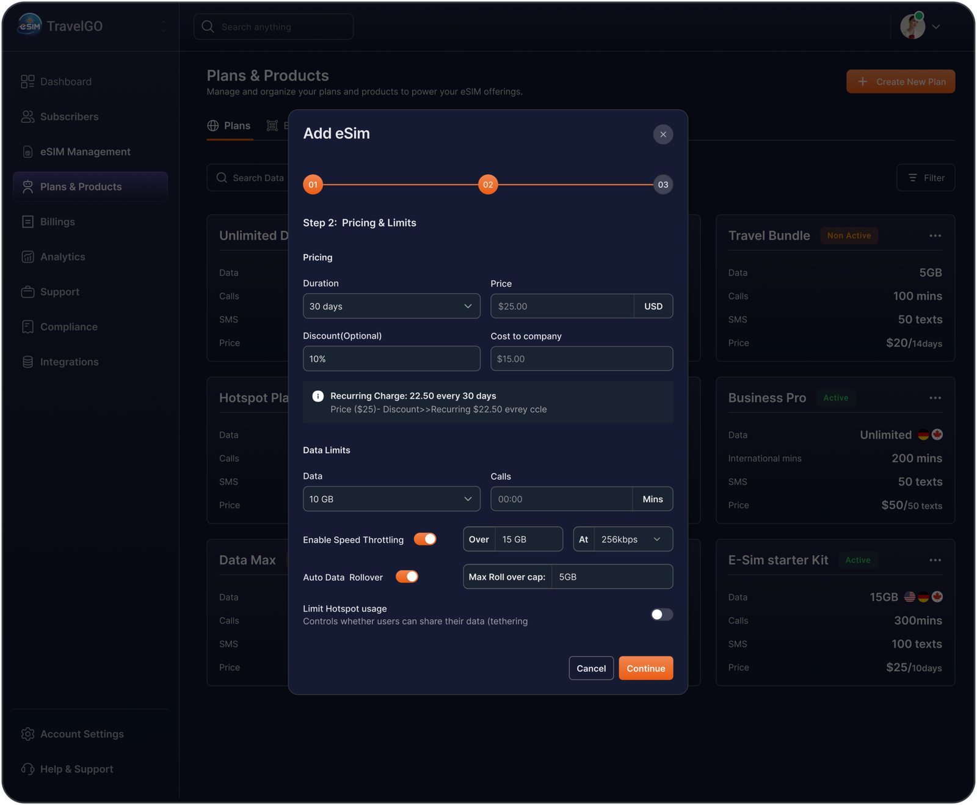This screenshot has height=805, width=977.
Task: Open Subscribers via its sidebar icon
Action: (27, 117)
